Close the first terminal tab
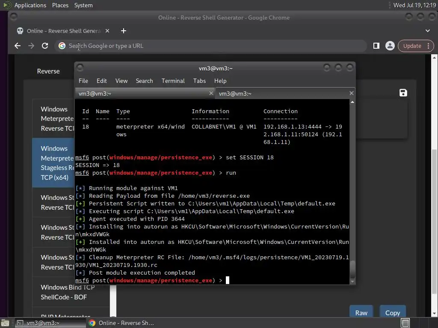This screenshot has height=328, width=438. [211, 93]
